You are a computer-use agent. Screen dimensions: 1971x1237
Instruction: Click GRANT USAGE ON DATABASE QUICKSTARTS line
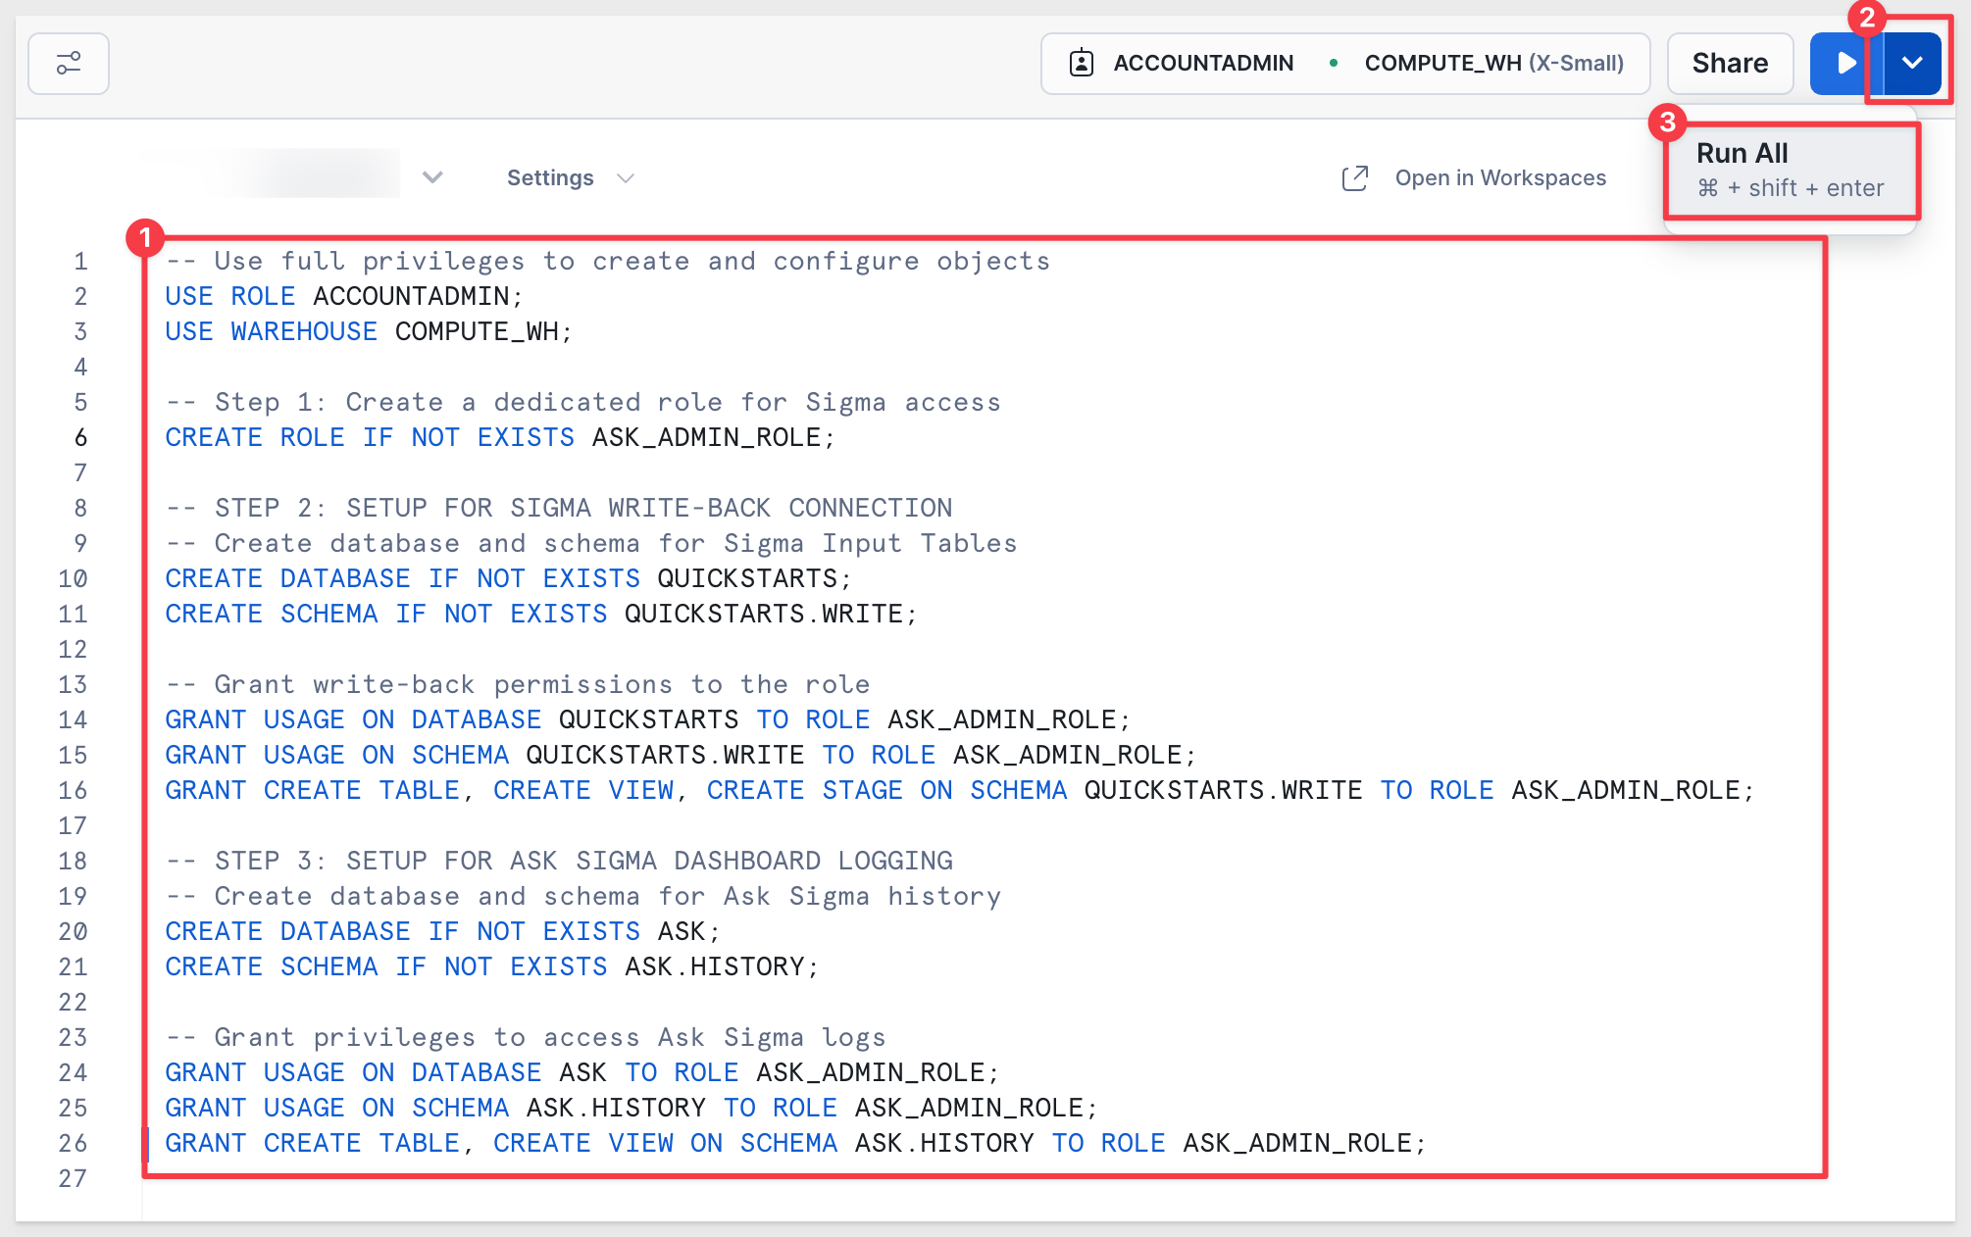[648, 719]
